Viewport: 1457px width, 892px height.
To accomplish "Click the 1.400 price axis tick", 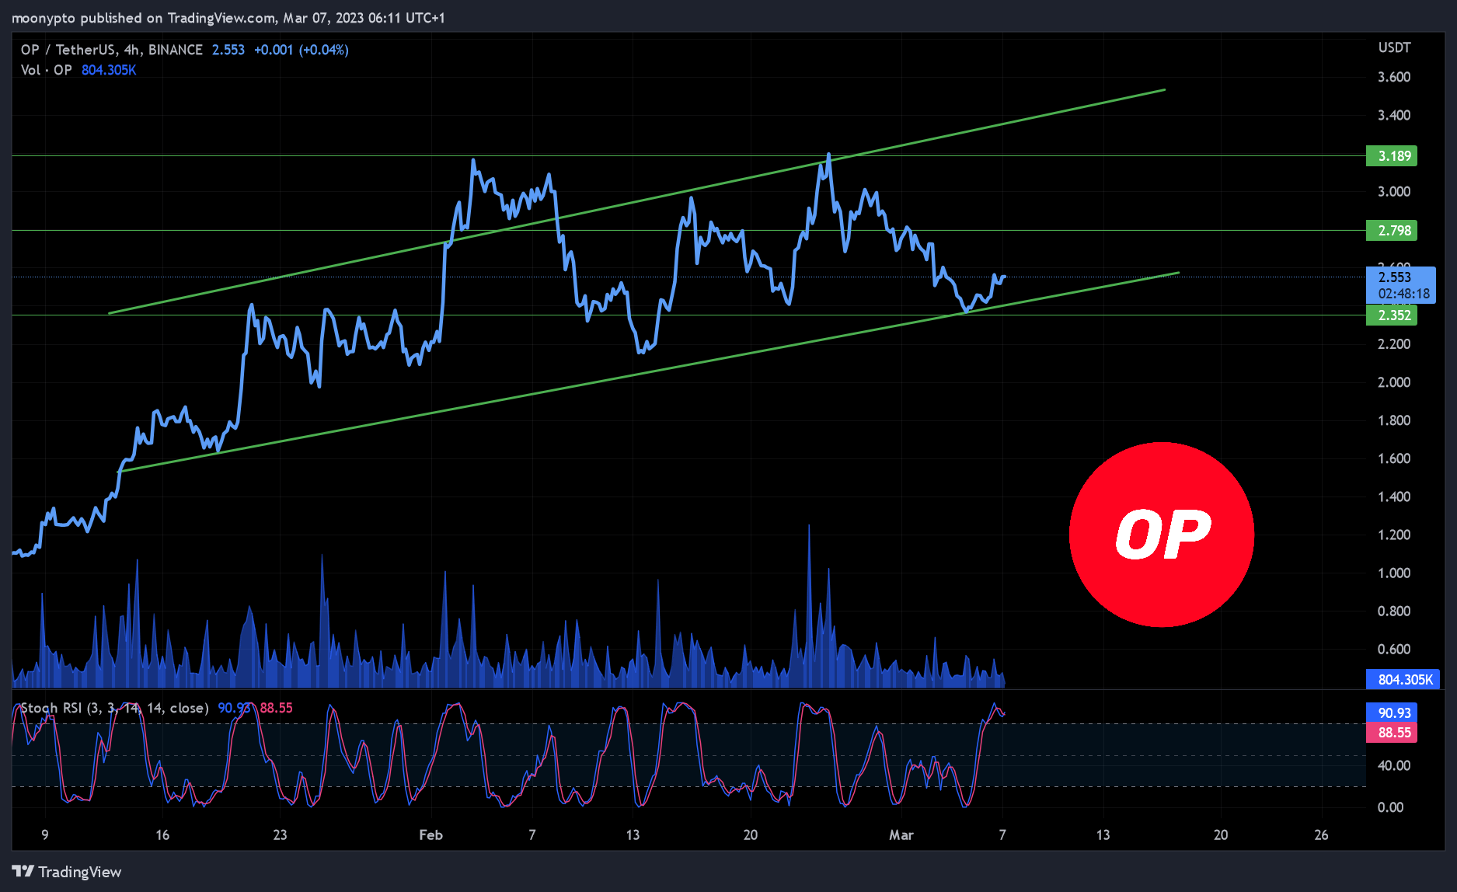I will (x=1394, y=497).
